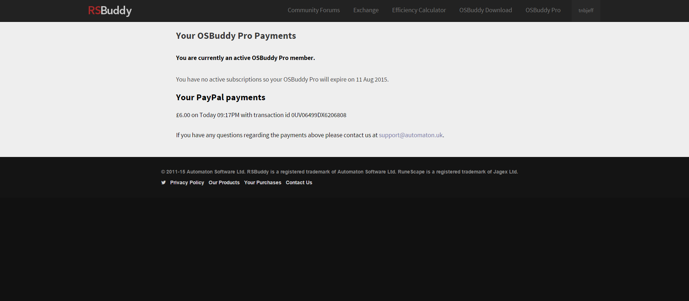Open the Efficiency Calculator
Image resolution: width=689 pixels, height=301 pixels.
coord(419,10)
